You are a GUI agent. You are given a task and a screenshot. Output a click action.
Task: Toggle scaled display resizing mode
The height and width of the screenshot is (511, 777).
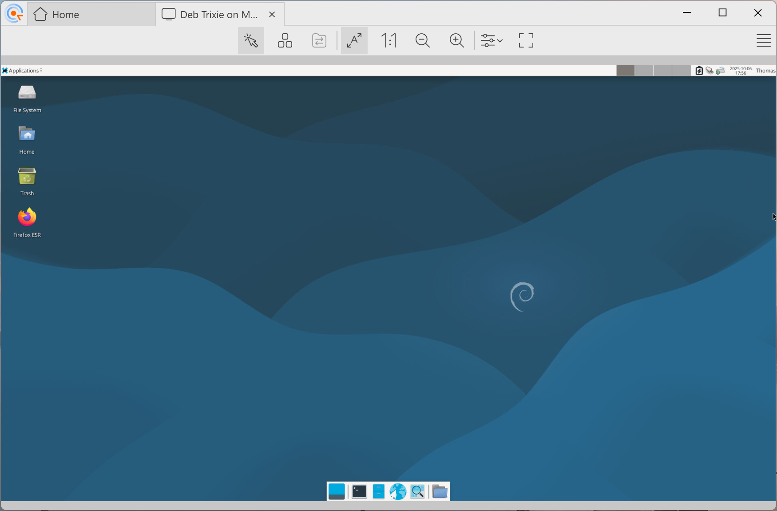354,40
